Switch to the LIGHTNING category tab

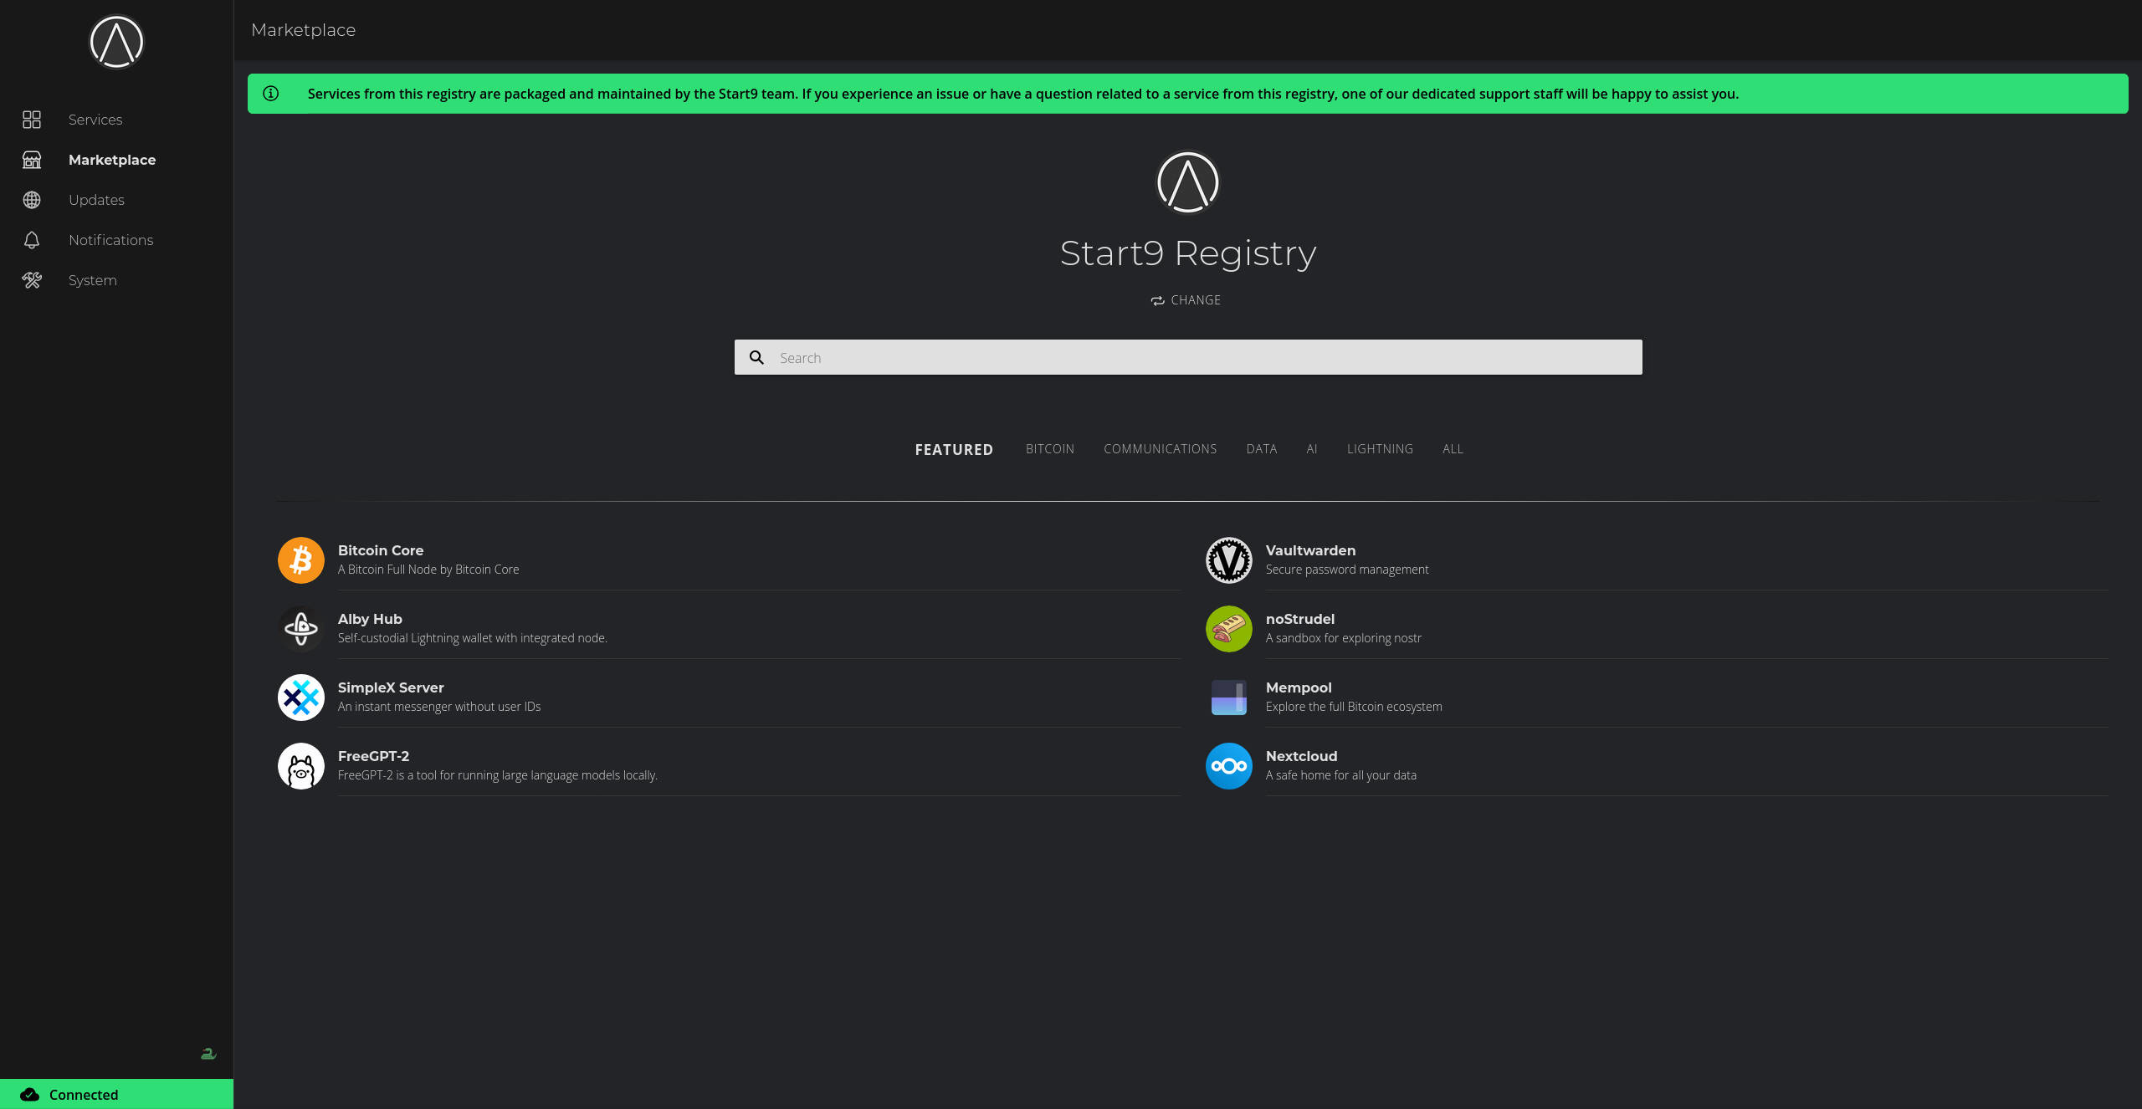tap(1380, 449)
